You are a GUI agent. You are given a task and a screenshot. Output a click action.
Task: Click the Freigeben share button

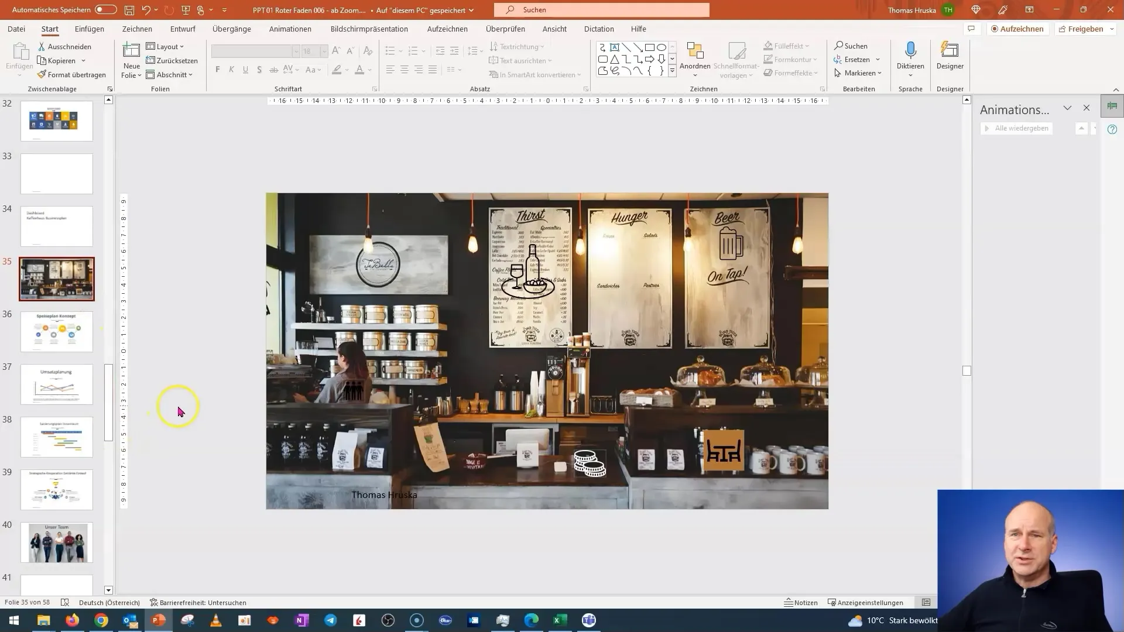point(1085,29)
